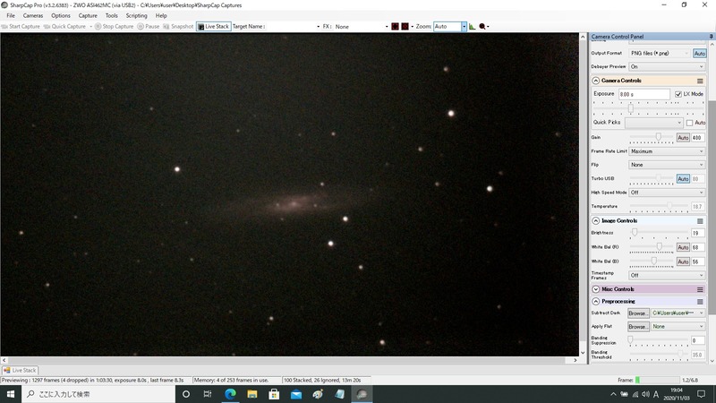The height and width of the screenshot is (403, 716).
Task: Open Microsoft Store from the taskbar
Action: (x=274, y=394)
